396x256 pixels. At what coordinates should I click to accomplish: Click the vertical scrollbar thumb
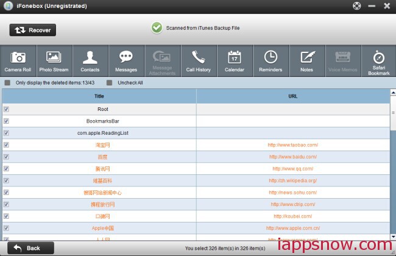[393, 113]
